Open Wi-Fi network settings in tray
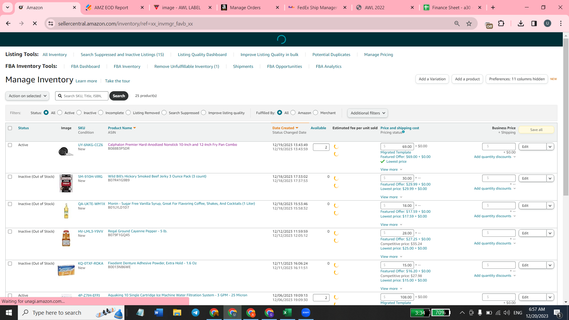569x320 pixels. (x=498, y=313)
